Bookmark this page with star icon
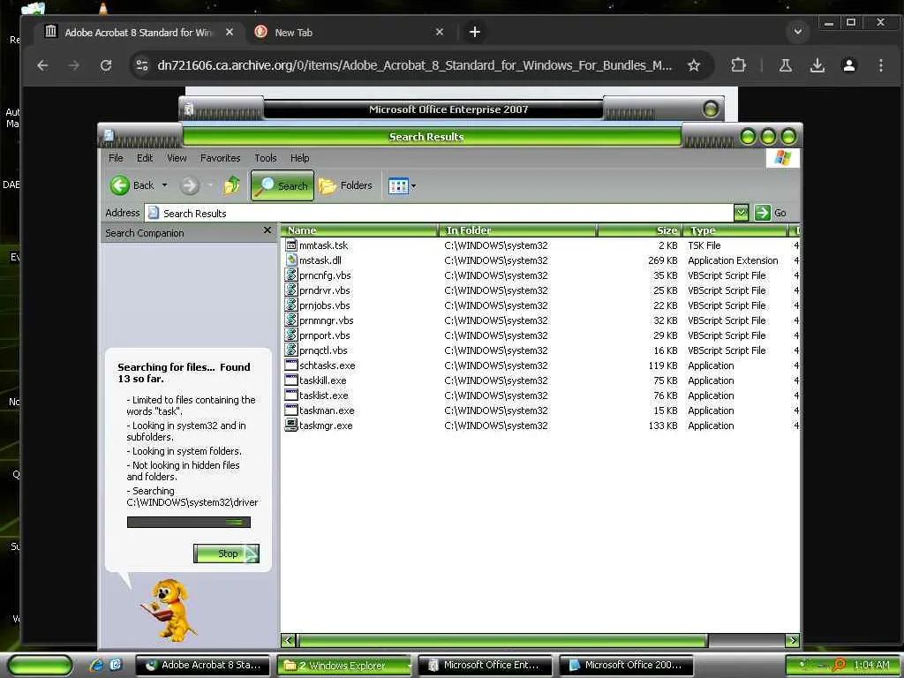Image resolution: width=904 pixels, height=678 pixels. click(x=694, y=65)
